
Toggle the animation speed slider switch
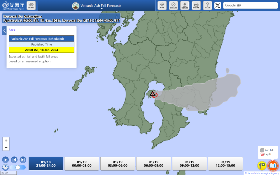[x=17, y=167]
